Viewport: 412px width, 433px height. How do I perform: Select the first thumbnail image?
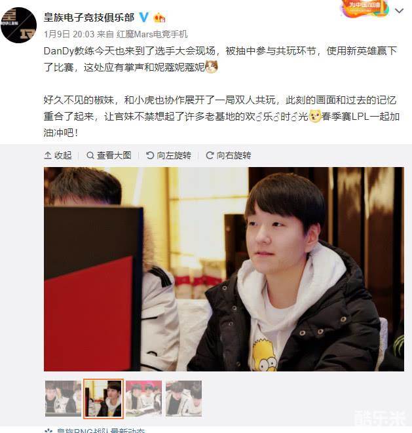tap(64, 398)
